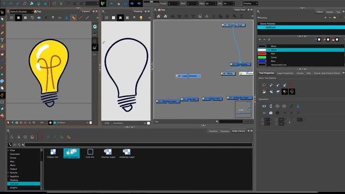Expand the Filter category in Node Library
Image resolution: width=345 pixels, height=194 pixels.
pyautogui.click(x=9, y=150)
